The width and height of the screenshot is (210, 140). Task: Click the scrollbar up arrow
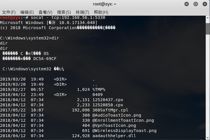click(x=208, y=18)
